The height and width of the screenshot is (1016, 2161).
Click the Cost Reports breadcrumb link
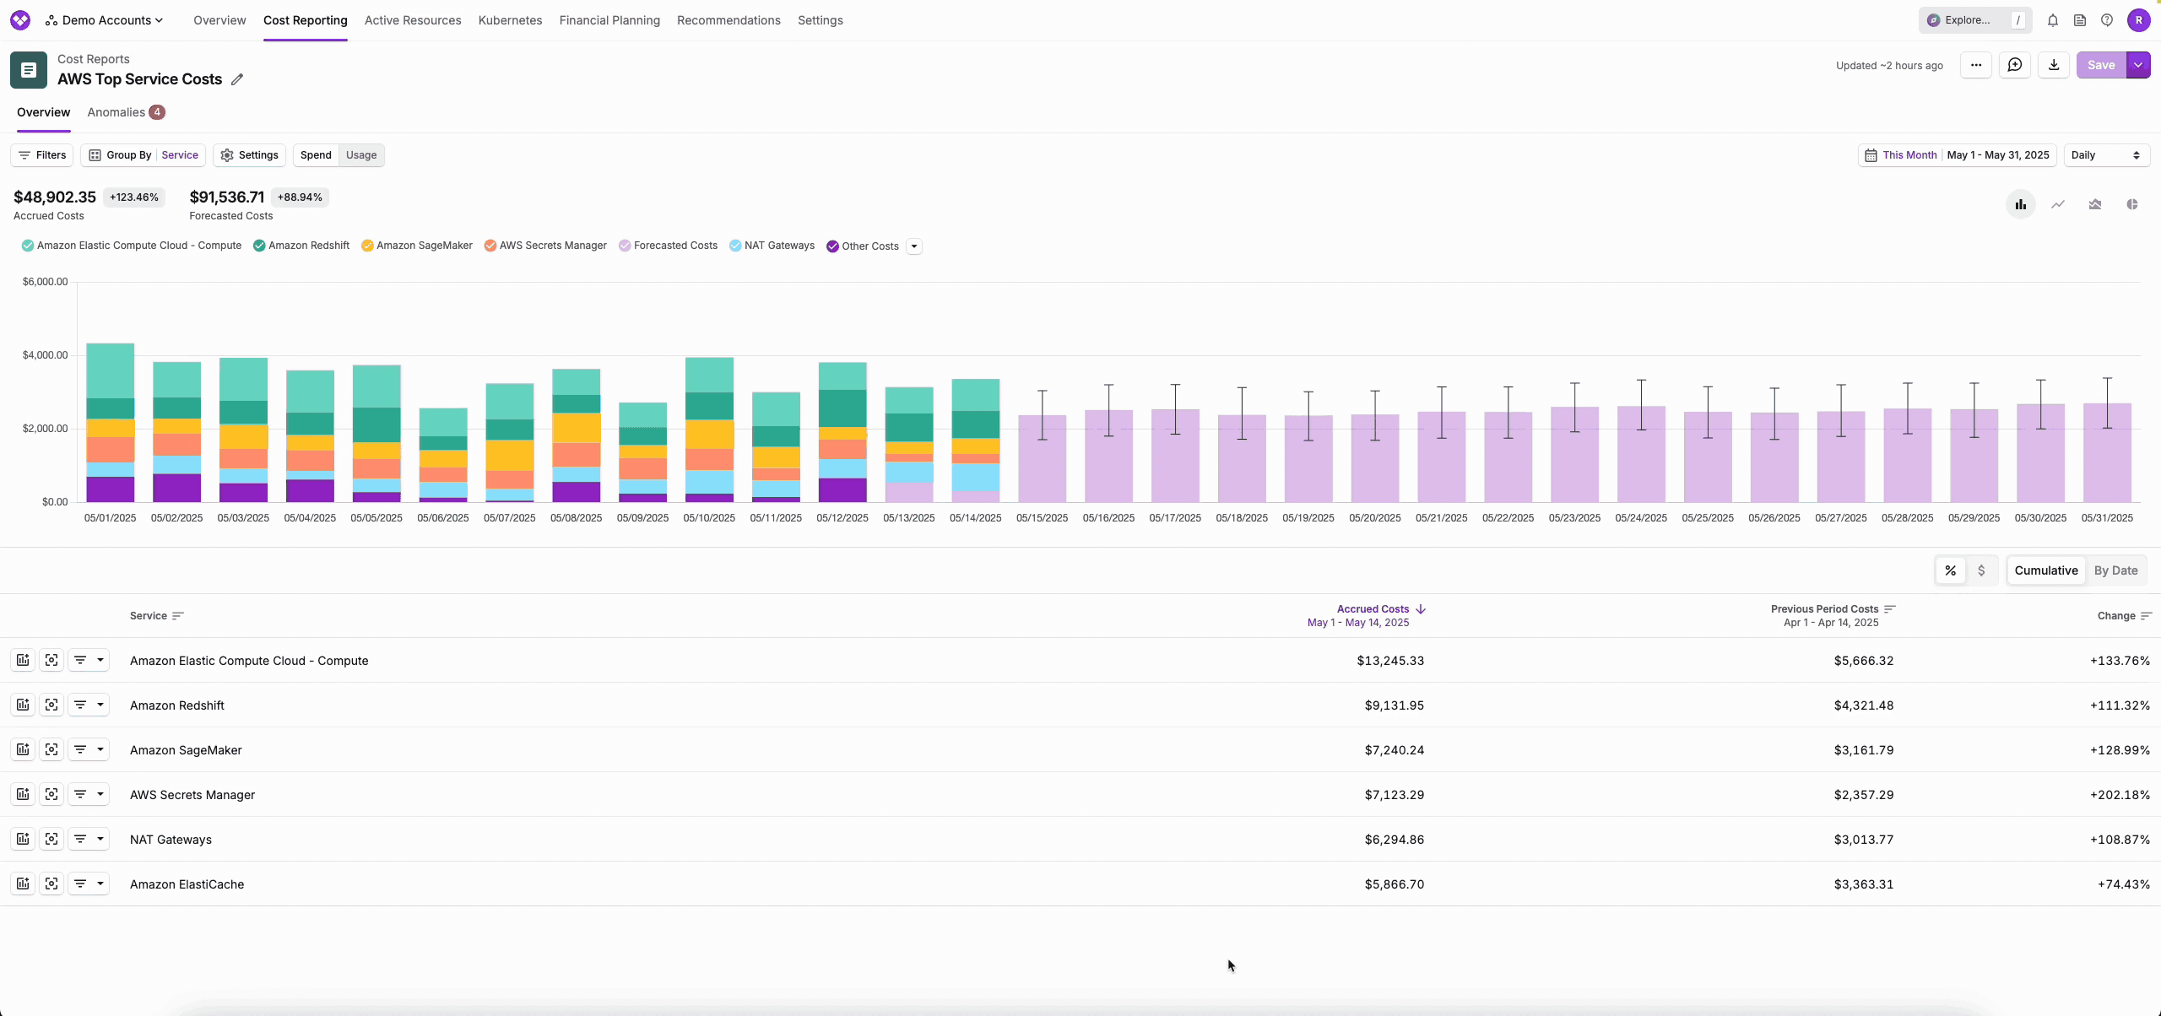(x=94, y=59)
